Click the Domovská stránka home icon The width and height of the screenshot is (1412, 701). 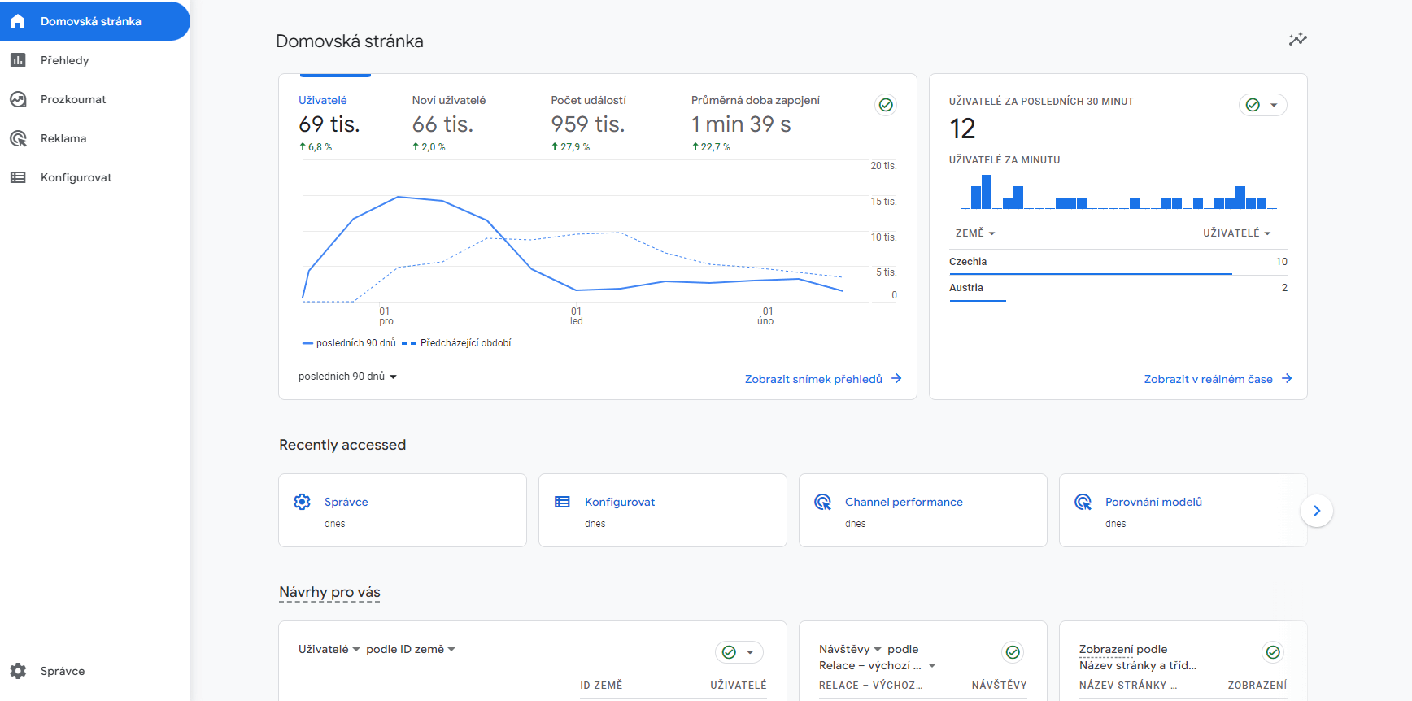pyautogui.click(x=18, y=21)
